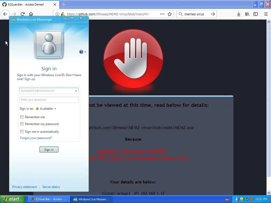Open the browser home page icon
The height and width of the screenshot is (203, 271).
[x=31, y=14]
